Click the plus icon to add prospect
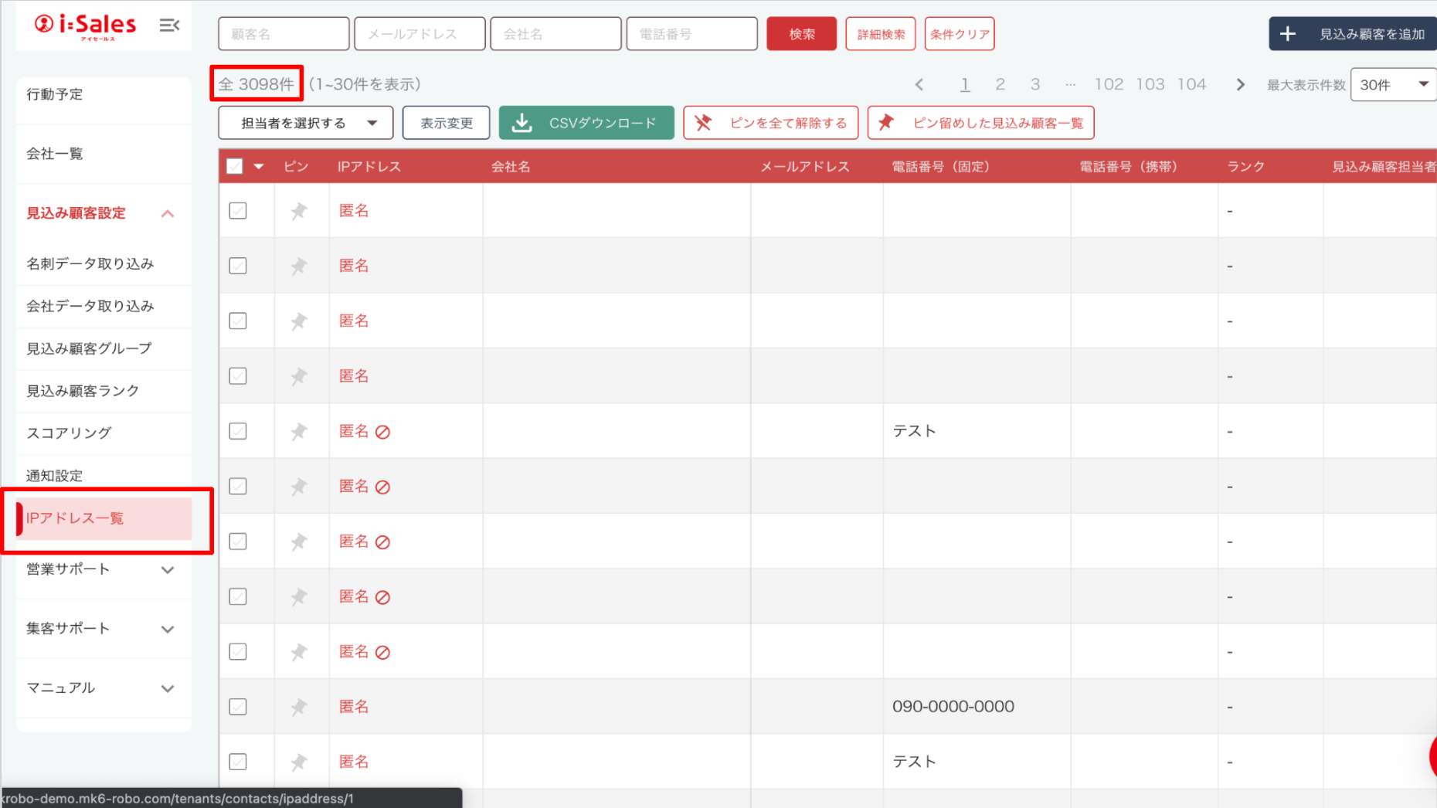The height and width of the screenshot is (808, 1437). tap(1287, 34)
